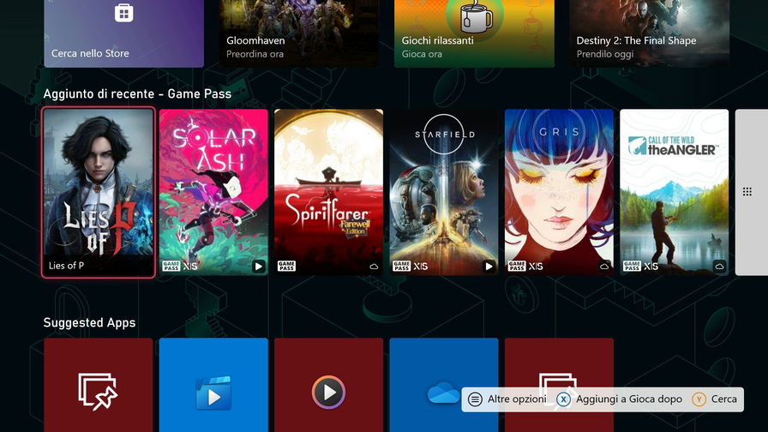Select the GRIS game cover
The image size is (768, 432).
point(559,192)
